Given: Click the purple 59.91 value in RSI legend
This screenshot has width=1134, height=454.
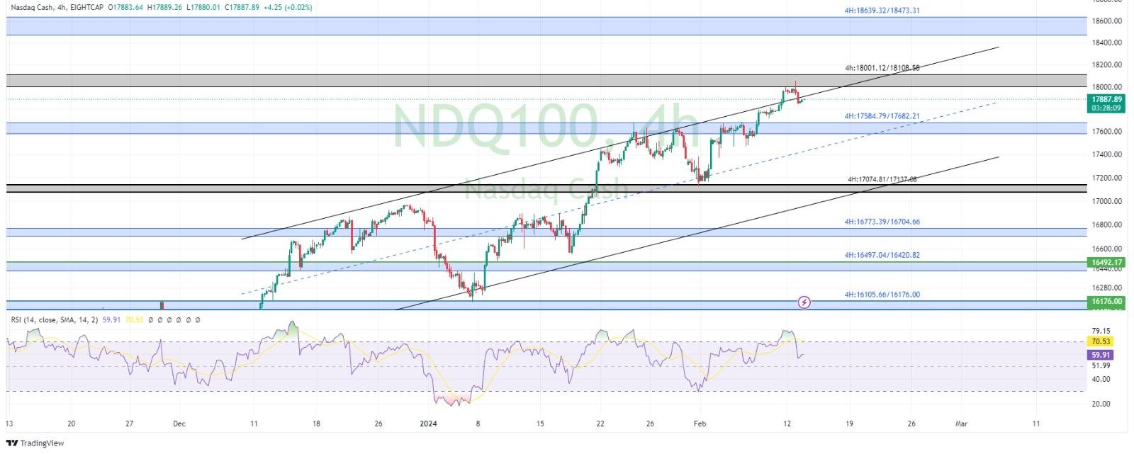Looking at the screenshot, I should point(111,320).
